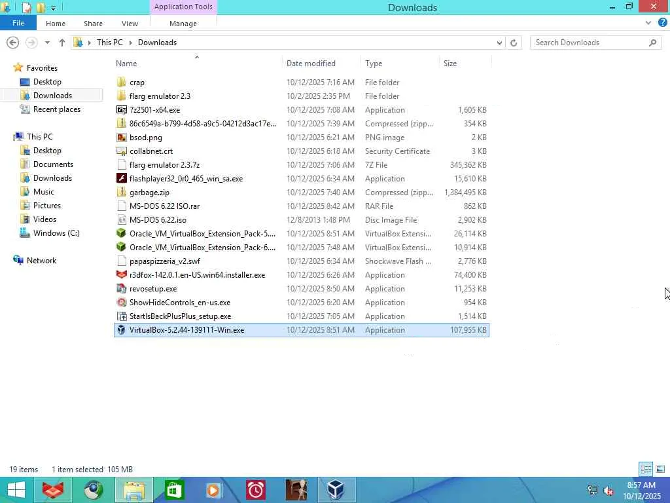Select Network in the navigation pane
Screen dimensions: 670x503
click(41, 261)
